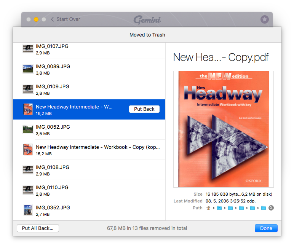
Task: Click the IMG_0110.JPG thumbnail
Action: [28, 190]
